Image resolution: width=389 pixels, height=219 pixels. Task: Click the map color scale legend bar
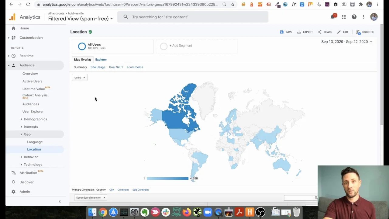(167, 179)
